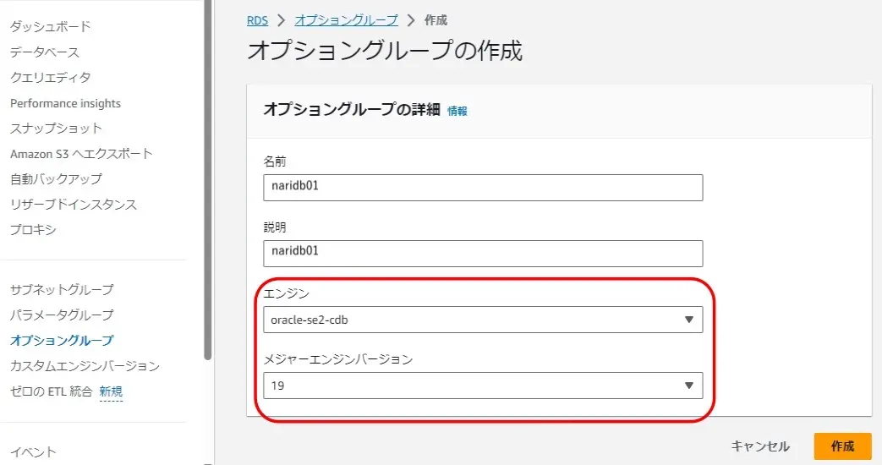Click the キャンセル button
This screenshot has height=465, width=882.
(x=760, y=446)
